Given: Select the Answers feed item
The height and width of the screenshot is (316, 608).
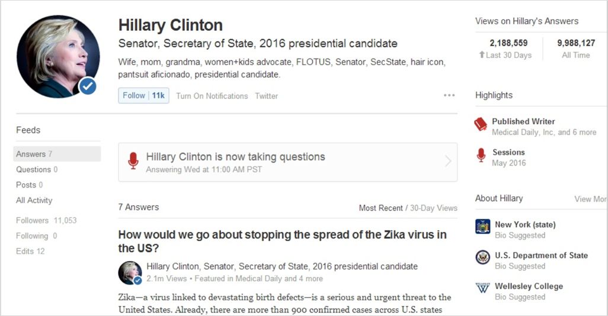Looking at the screenshot, I should pos(57,154).
